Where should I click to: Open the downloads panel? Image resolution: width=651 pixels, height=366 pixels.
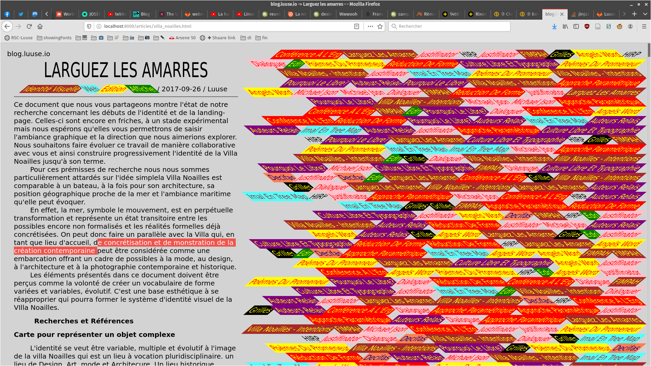(x=554, y=26)
